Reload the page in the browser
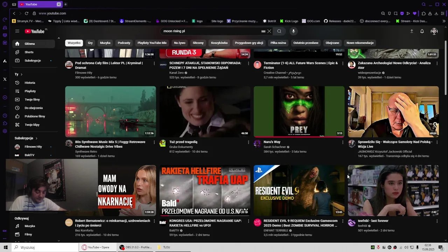The image size is (448, 252). [26, 13]
